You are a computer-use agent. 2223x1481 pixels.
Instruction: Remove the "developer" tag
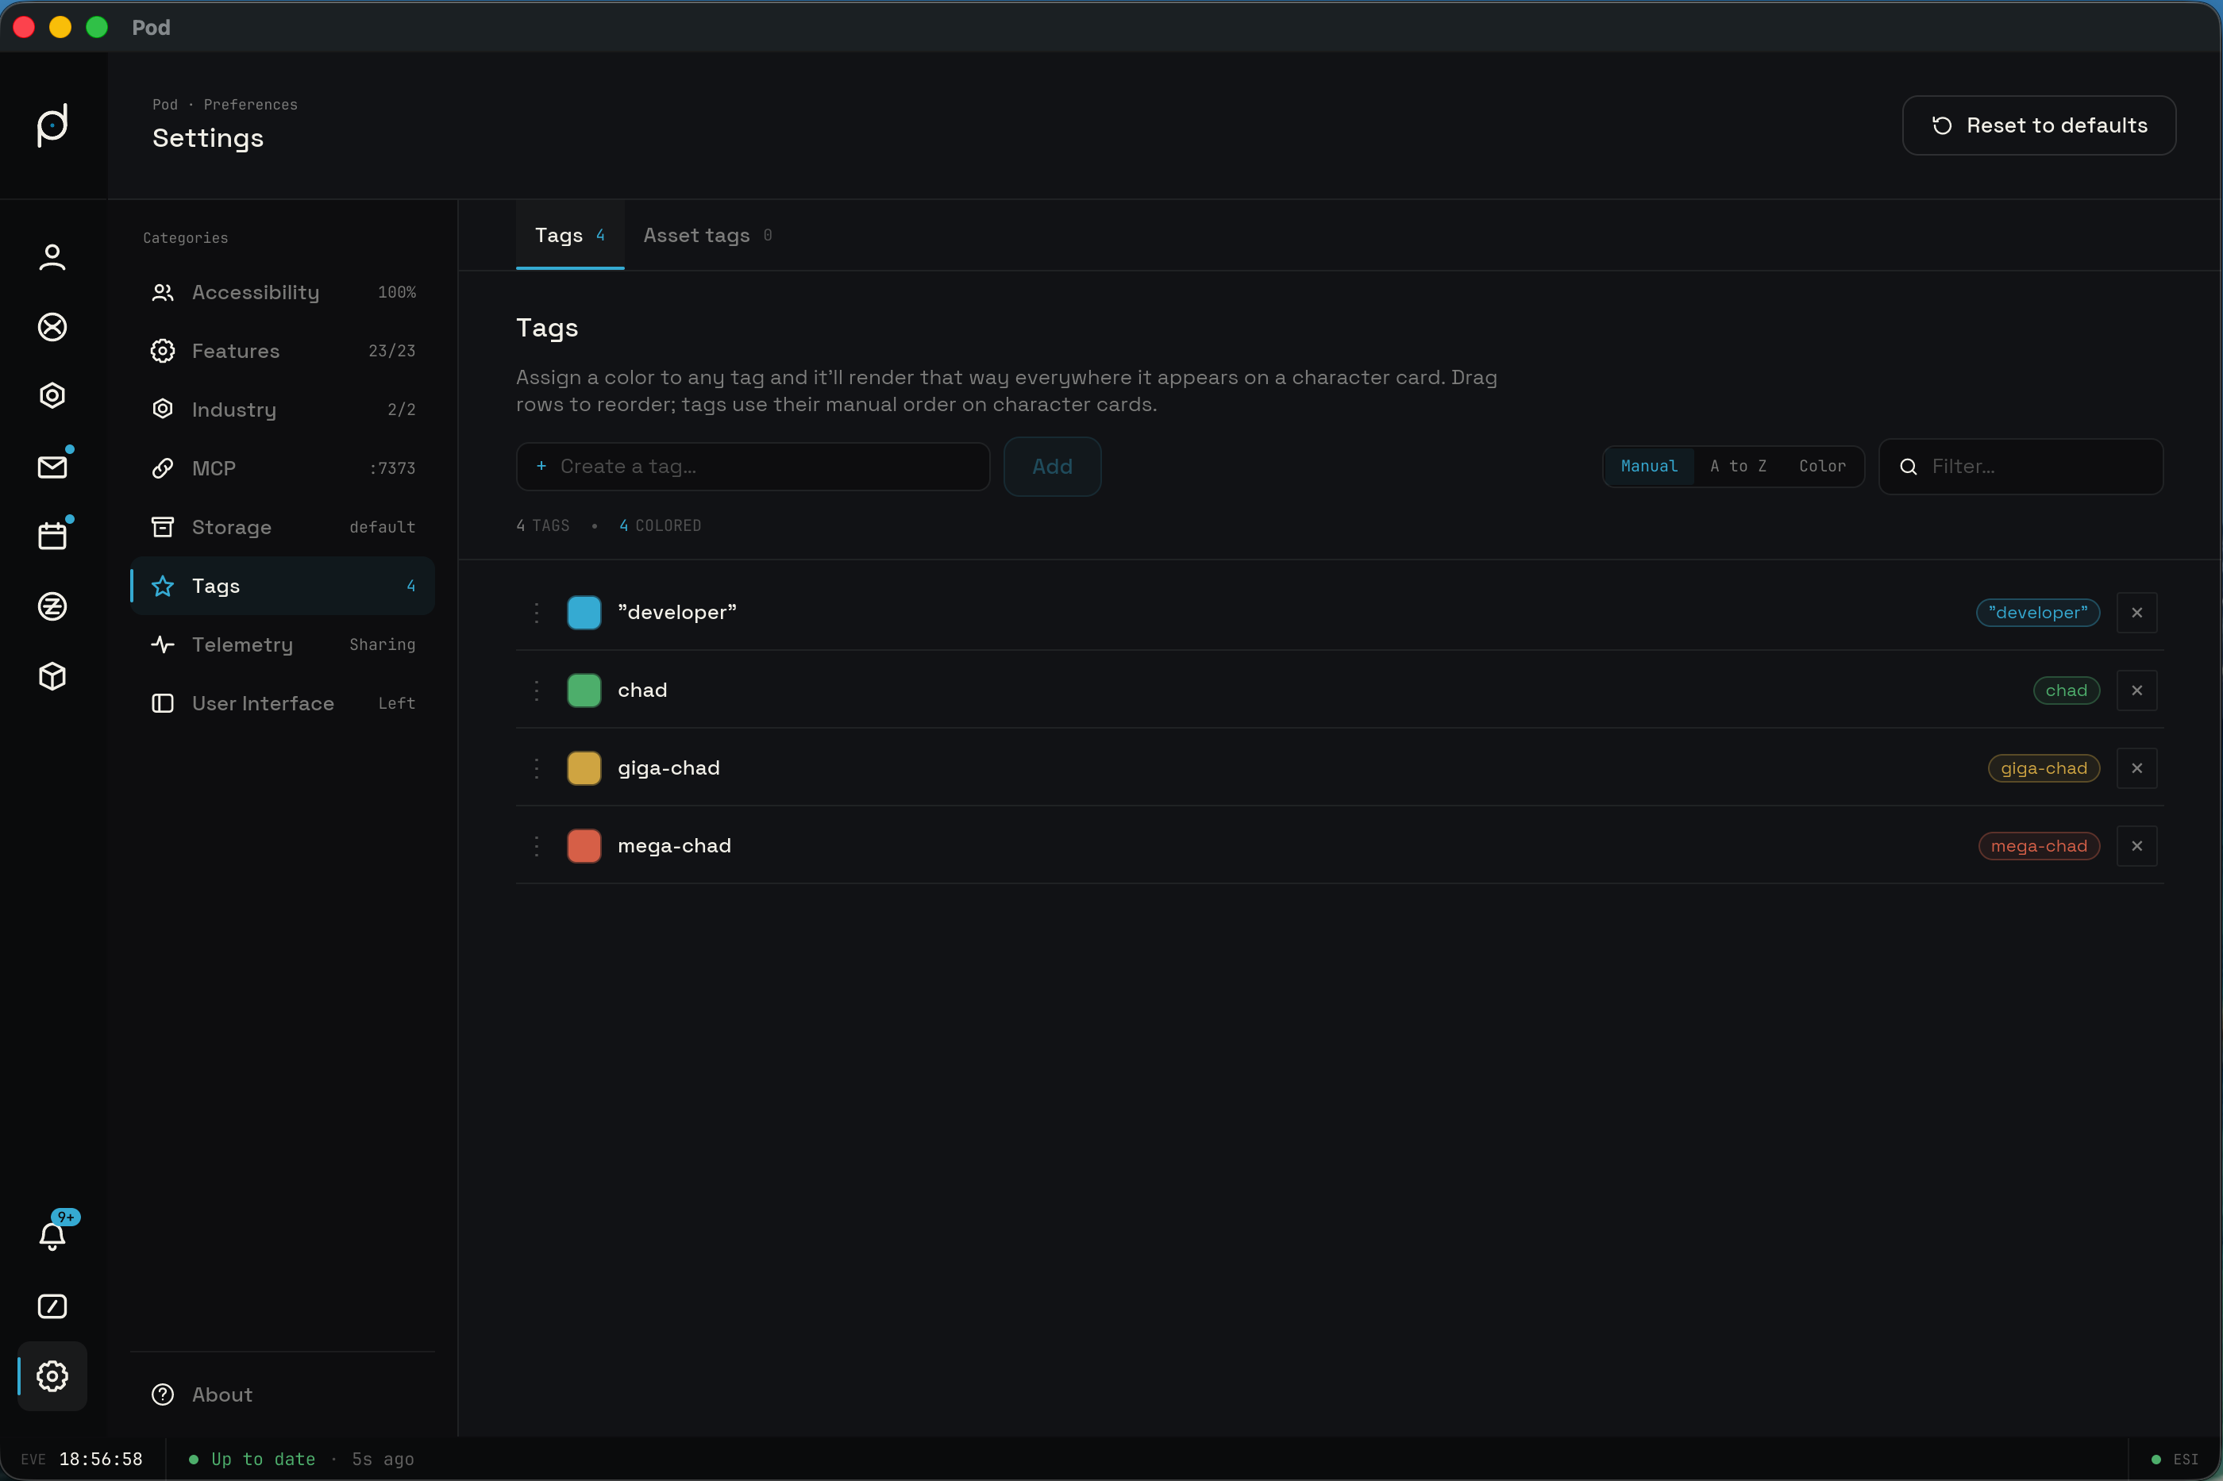click(x=2136, y=613)
